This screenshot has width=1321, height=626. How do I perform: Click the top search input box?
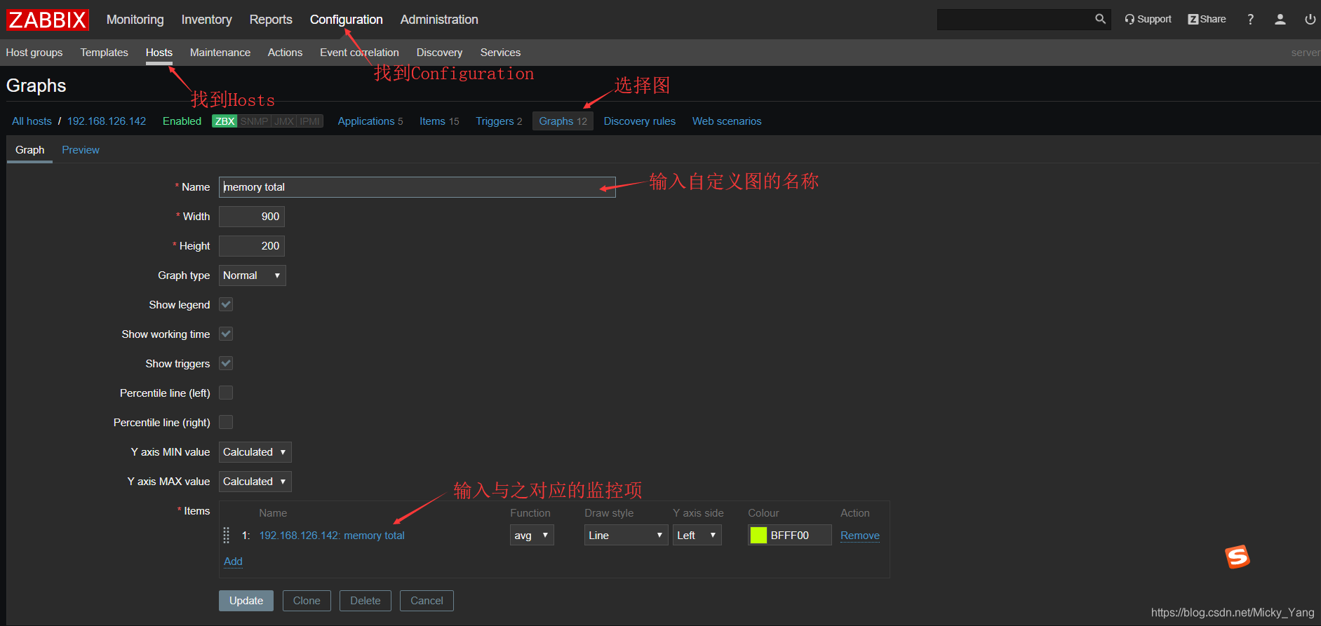click(x=1014, y=20)
